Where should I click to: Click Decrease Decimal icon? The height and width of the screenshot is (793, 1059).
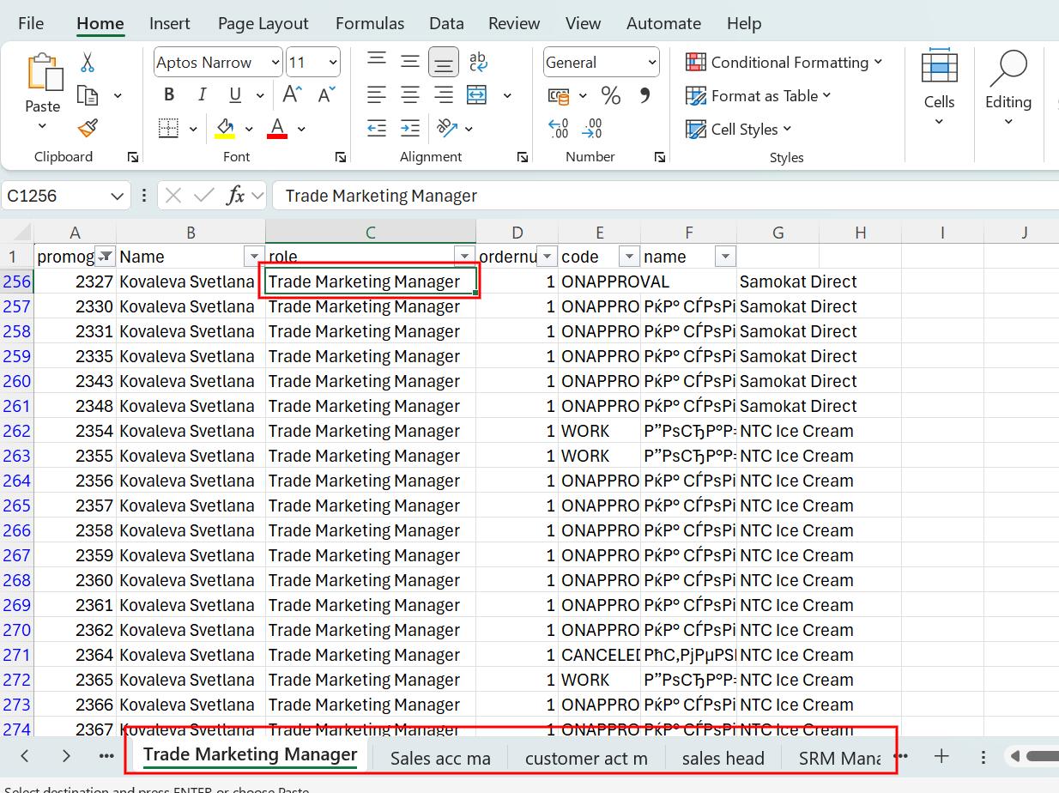click(x=592, y=129)
